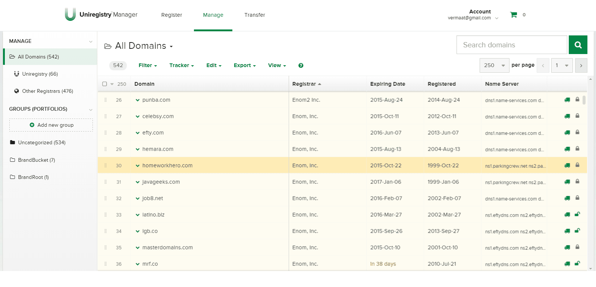The width and height of the screenshot is (596, 287).
Task: Open the help question mark icon
Action: coord(301,66)
